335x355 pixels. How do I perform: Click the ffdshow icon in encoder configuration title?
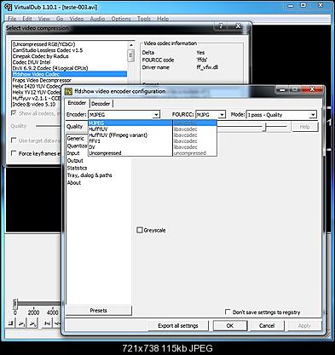click(68, 91)
